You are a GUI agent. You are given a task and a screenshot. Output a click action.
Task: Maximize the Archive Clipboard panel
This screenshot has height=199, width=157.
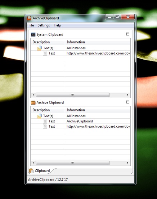point(128,102)
